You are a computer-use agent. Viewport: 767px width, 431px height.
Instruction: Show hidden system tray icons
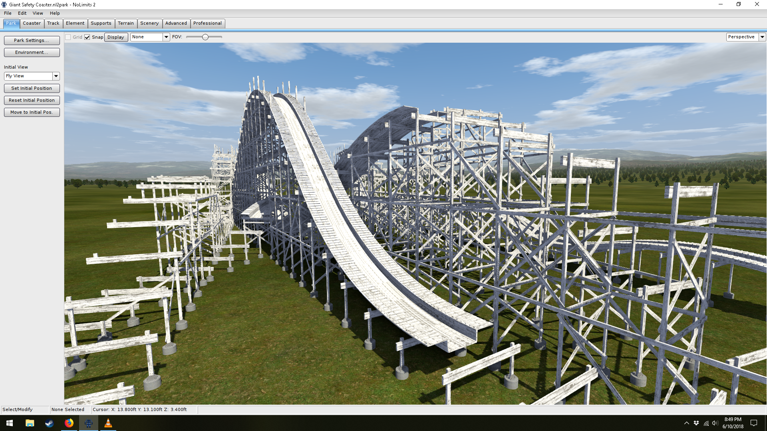click(x=686, y=423)
